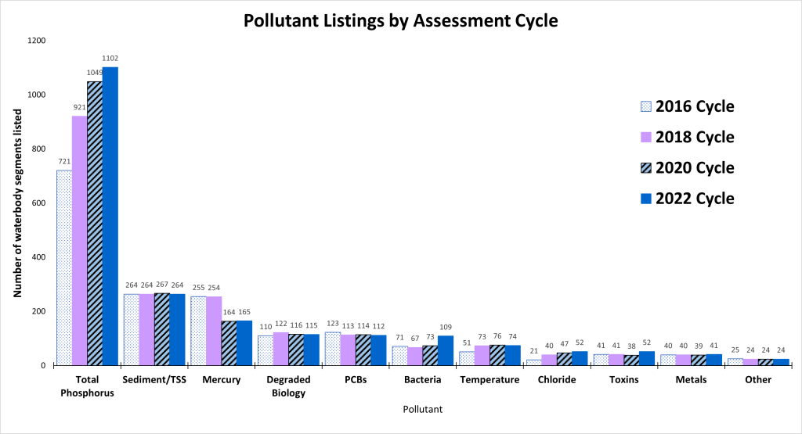802x434 pixels.
Task: Click the 2018 Total Phosphorus purple bar
Action: pos(79,241)
